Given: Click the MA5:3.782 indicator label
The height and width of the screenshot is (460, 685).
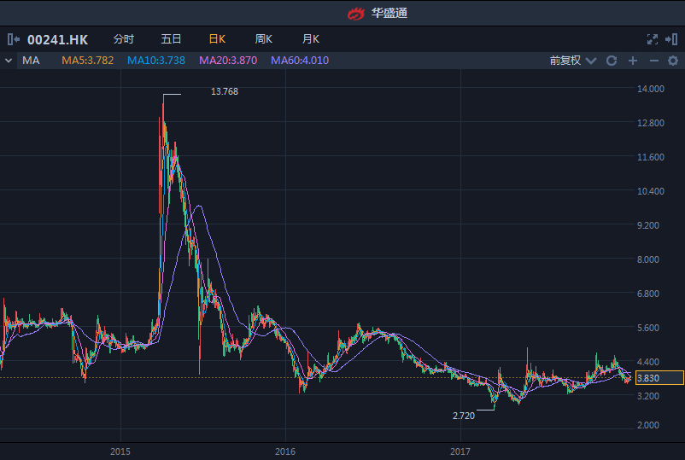Looking at the screenshot, I should pyautogui.click(x=87, y=61).
